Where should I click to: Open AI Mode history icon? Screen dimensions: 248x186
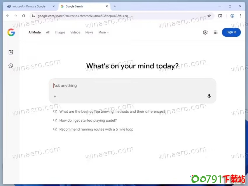click(11, 66)
